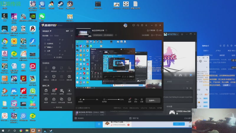Open the 常规模式 mode dropdown
Viewport: 236px width, 133px height.
click(47, 31)
